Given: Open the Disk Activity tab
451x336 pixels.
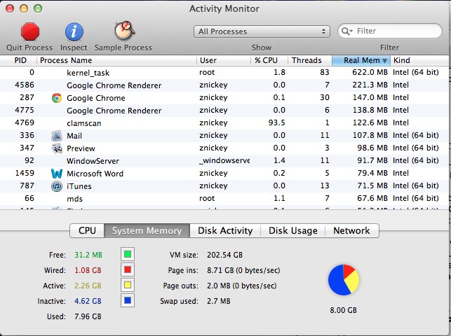Looking at the screenshot, I should click(225, 230).
